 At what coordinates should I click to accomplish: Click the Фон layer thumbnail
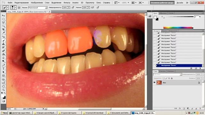(x=159, y=82)
